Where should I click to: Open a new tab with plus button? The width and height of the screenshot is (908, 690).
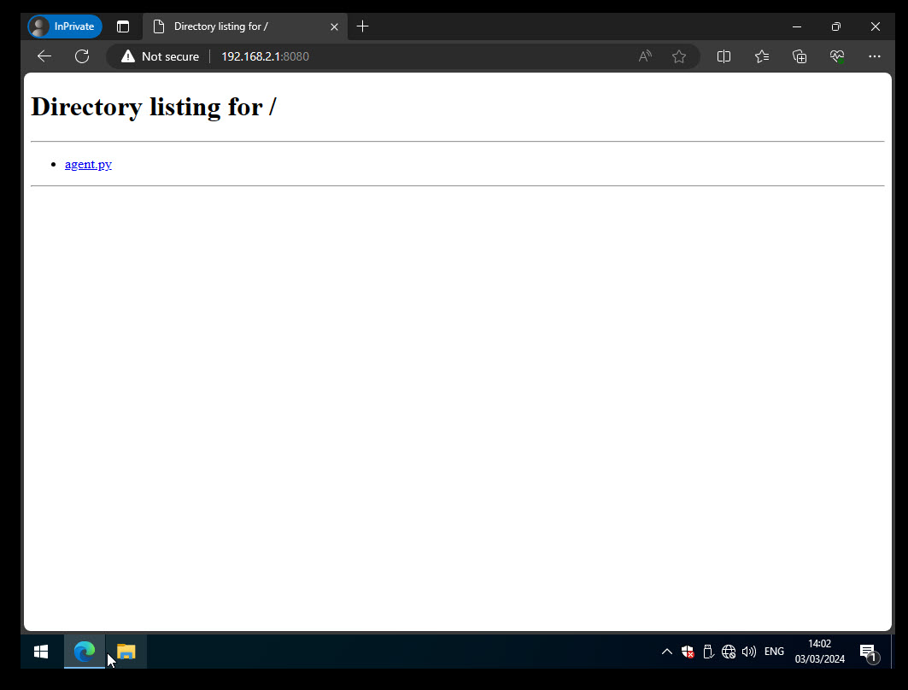362,26
